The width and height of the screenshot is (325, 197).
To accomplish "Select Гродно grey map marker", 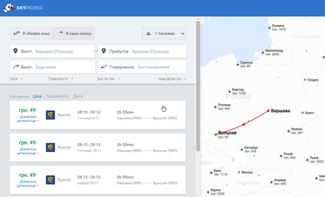I will (x=305, y=80).
